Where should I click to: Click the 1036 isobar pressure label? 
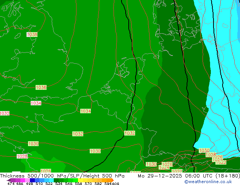click(x=41, y=88)
